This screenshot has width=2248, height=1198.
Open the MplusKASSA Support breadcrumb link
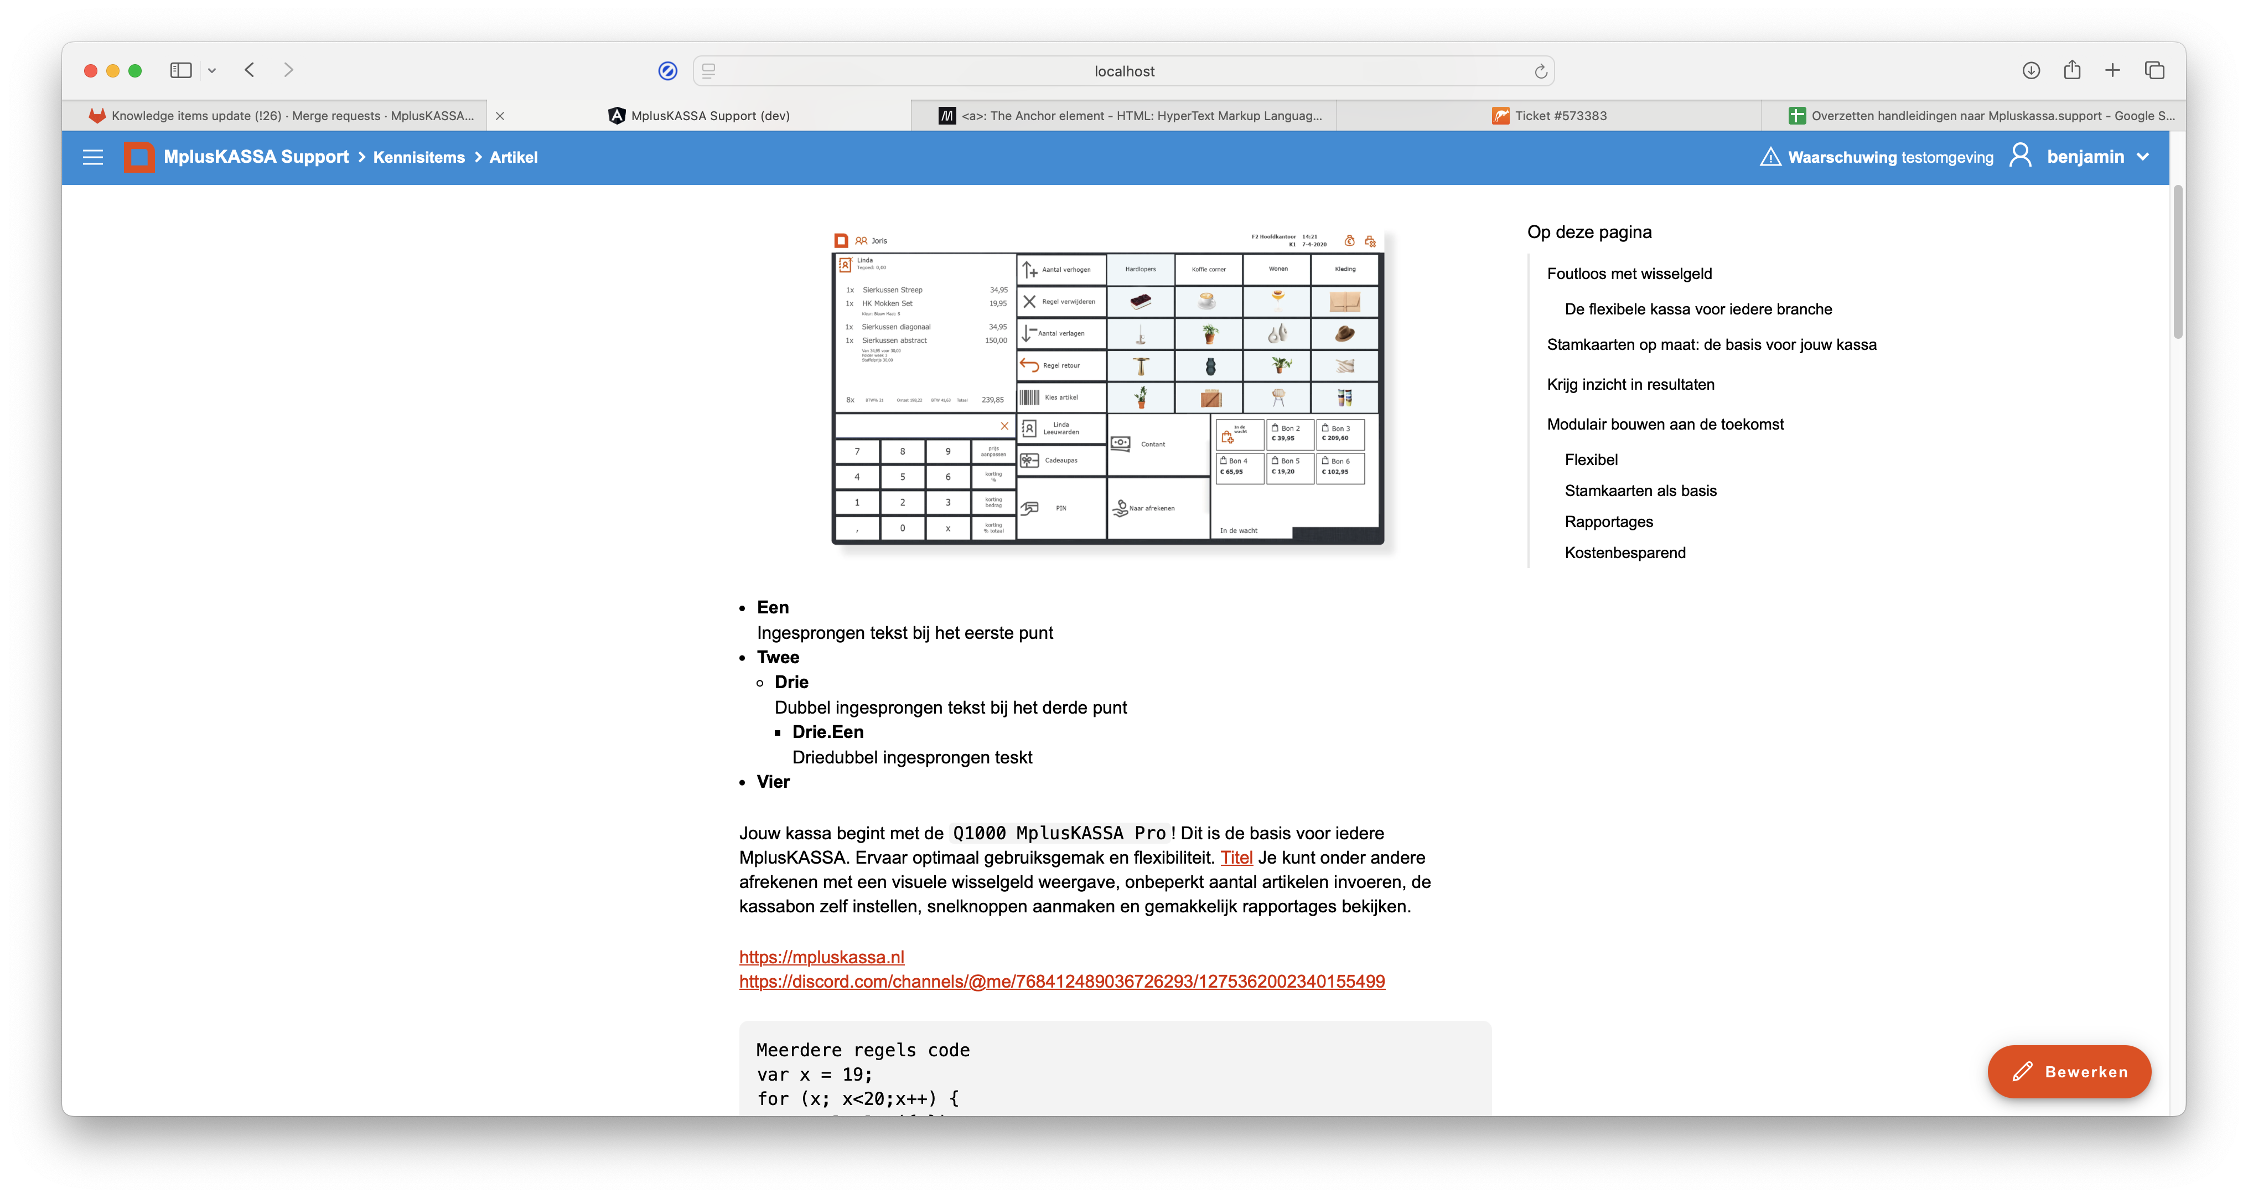pos(256,157)
